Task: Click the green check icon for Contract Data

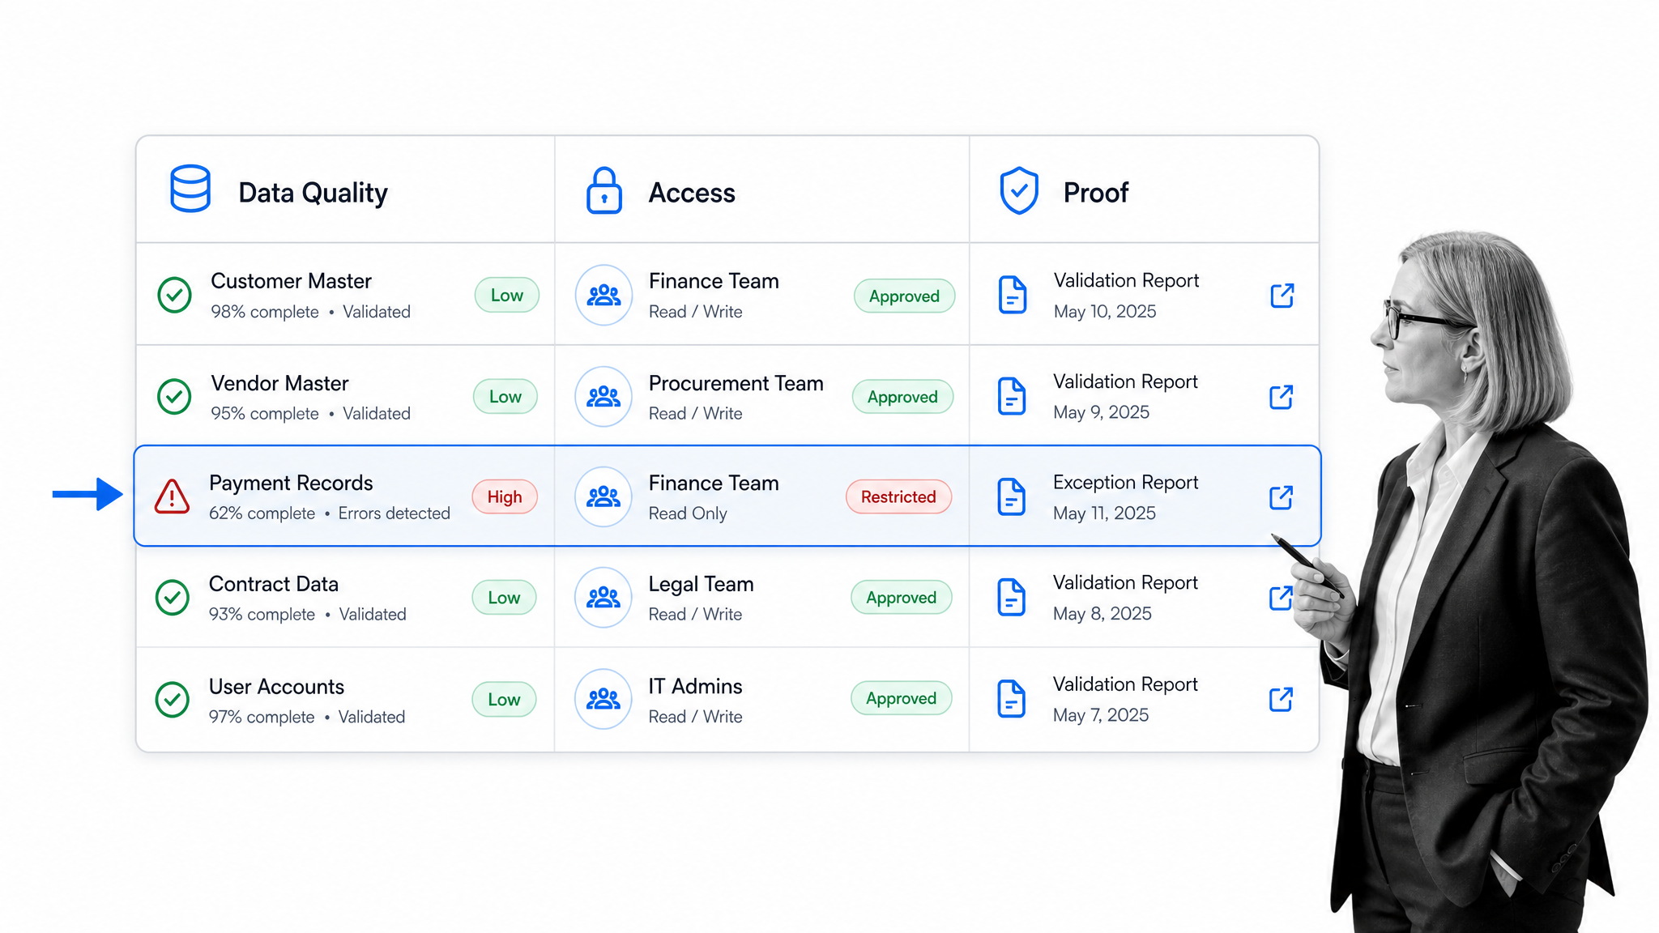Action: click(x=173, y=598)
